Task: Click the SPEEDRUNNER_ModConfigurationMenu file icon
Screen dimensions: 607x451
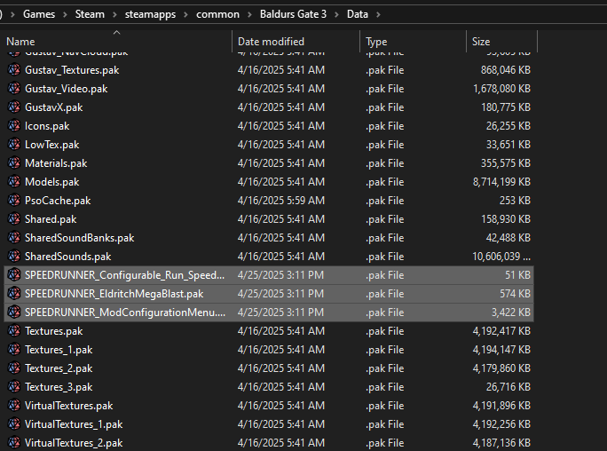Action: click(14, 312)
